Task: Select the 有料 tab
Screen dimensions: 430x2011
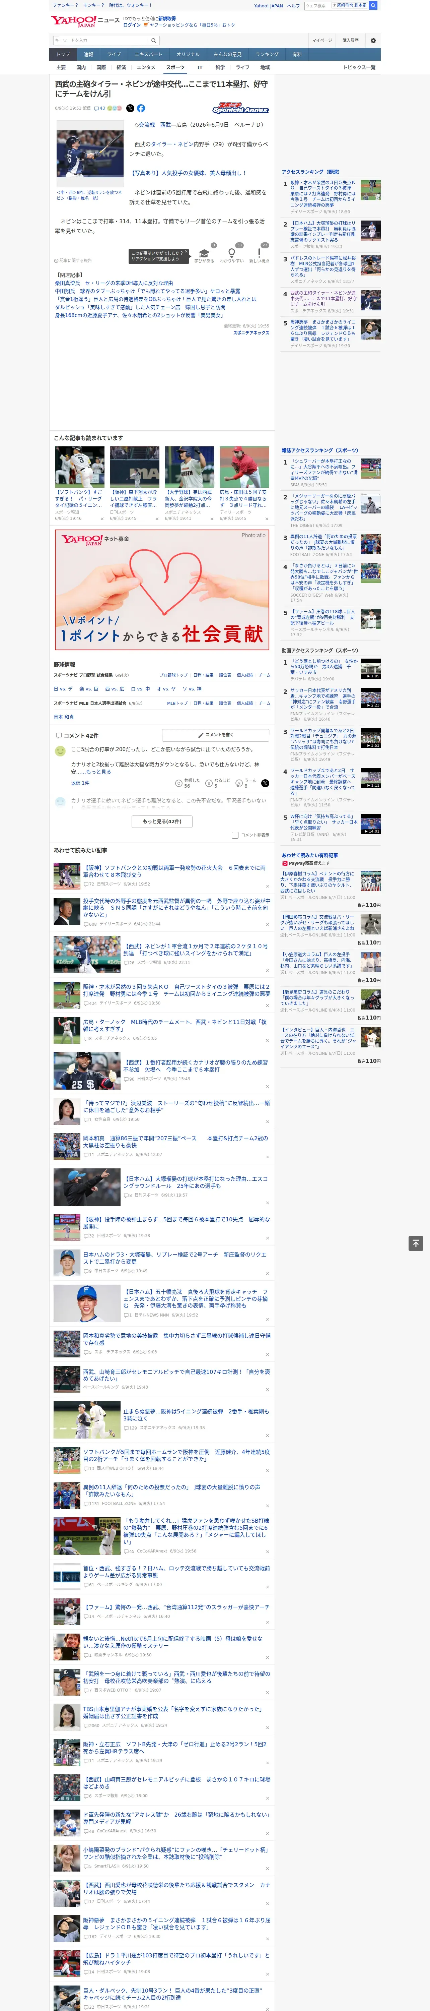Action: (x=297, y=55)
